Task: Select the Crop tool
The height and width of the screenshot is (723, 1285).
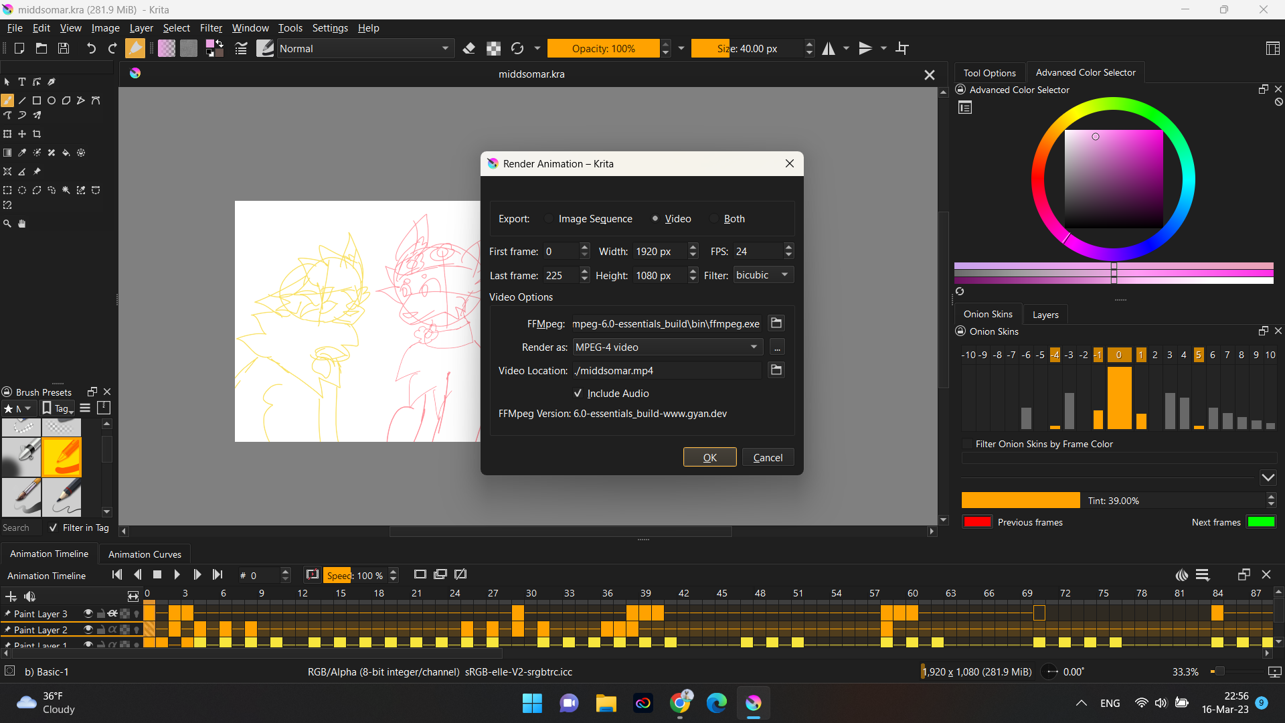Action: [37, 134]
